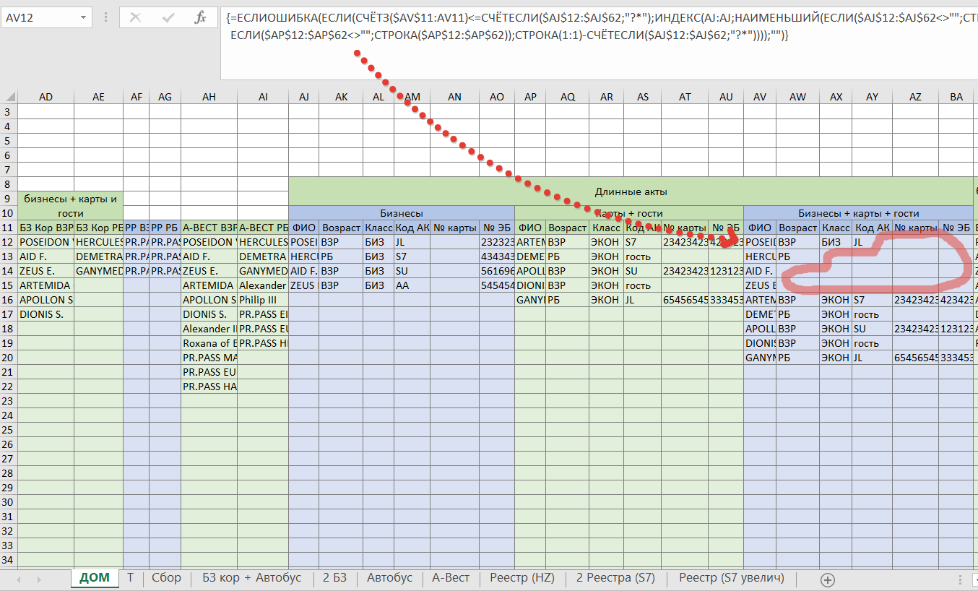Select cell ZEUS E. in column AH
Viewport: 978px width, 591px height.
coord(209,271)
